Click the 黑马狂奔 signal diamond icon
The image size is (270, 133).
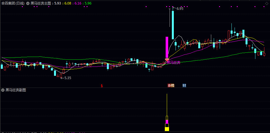pyautogui.click(x=167, y=60)
